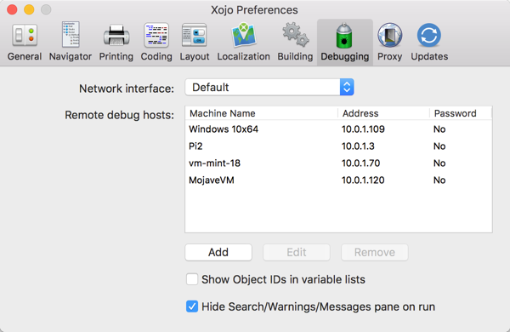
Task: Select the vm-mint-18 host row
Action: (338, 163)
